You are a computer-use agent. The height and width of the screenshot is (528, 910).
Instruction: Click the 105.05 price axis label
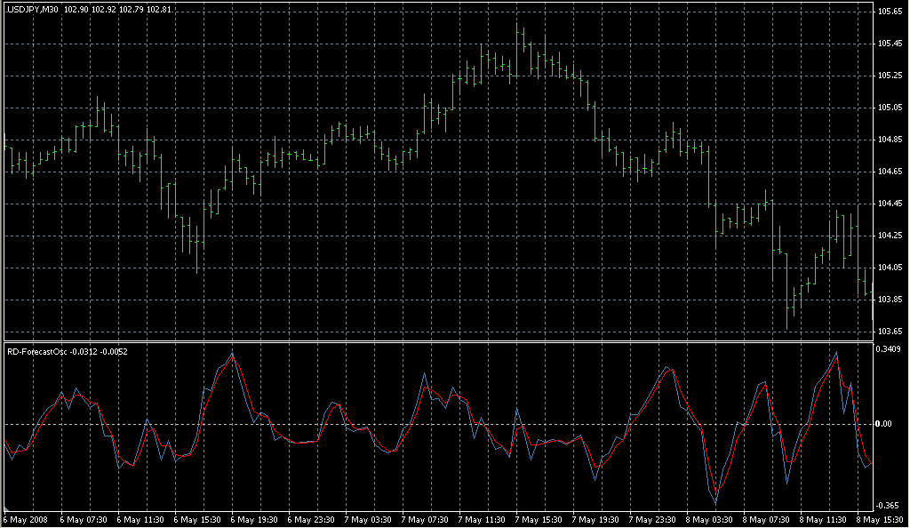click(890, 108)
